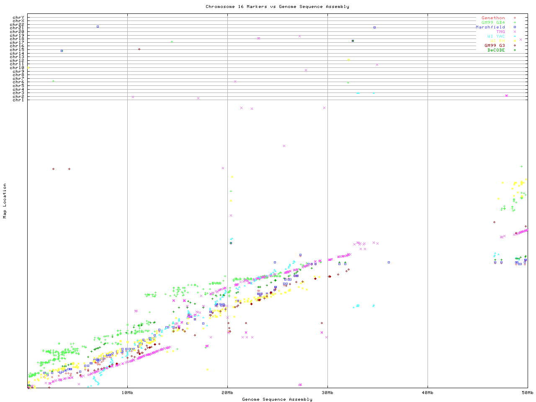The image size is (536, 402).
Task: Select the Marshfield legend label
Action: click(x=490, y=27)
